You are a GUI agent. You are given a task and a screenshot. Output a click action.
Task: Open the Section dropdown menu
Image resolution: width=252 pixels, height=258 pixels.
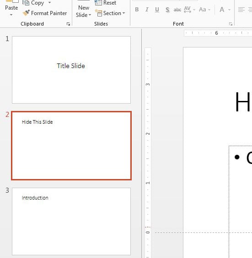coord(110,13)
